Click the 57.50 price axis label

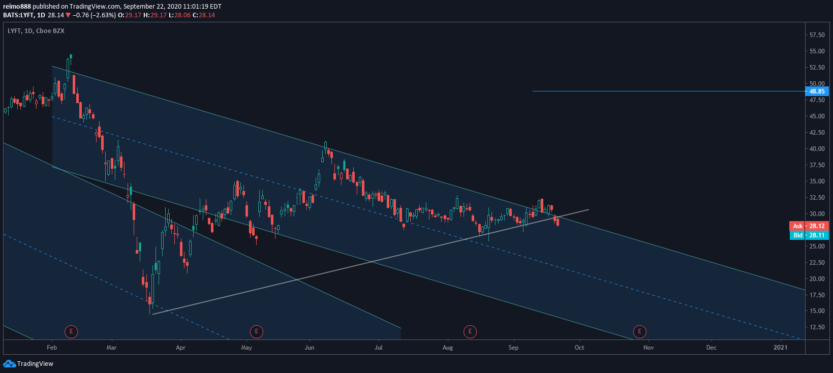click(x=817, y=35)
